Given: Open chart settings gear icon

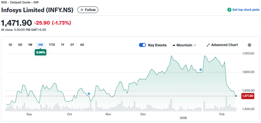Looking at the screenshot, I should (249, 45).
